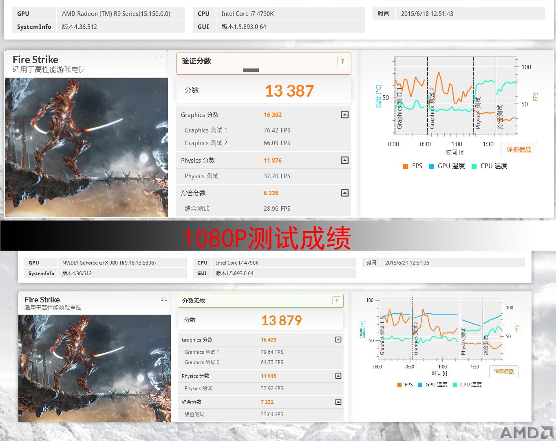Click the top SystemInfo 版本4.36.512 value
556x441 pixels.
tap(79, 26)
